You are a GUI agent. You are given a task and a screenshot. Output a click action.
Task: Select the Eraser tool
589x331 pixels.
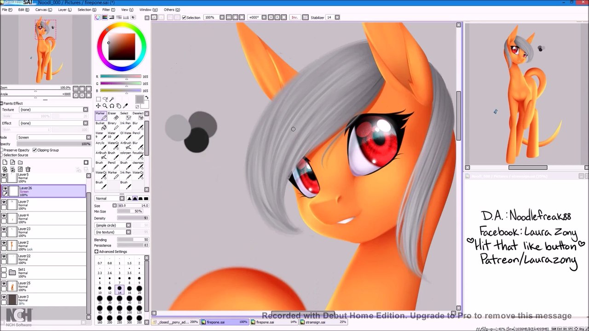[x=112, y=116]
